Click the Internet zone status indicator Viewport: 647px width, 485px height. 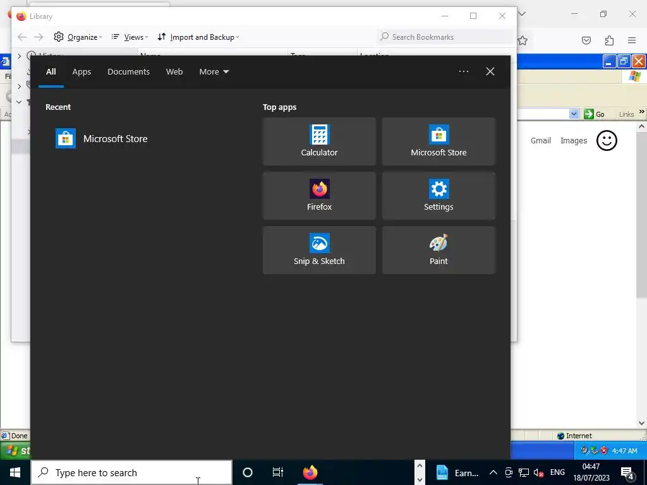click(574, 436)
